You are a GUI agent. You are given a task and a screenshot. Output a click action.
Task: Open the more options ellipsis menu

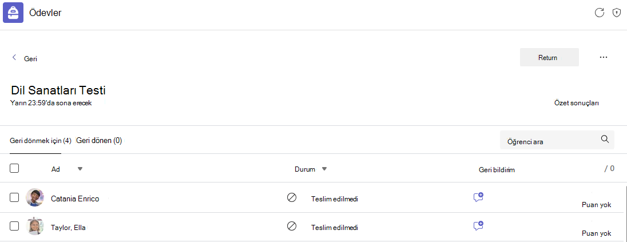(604, 57)
